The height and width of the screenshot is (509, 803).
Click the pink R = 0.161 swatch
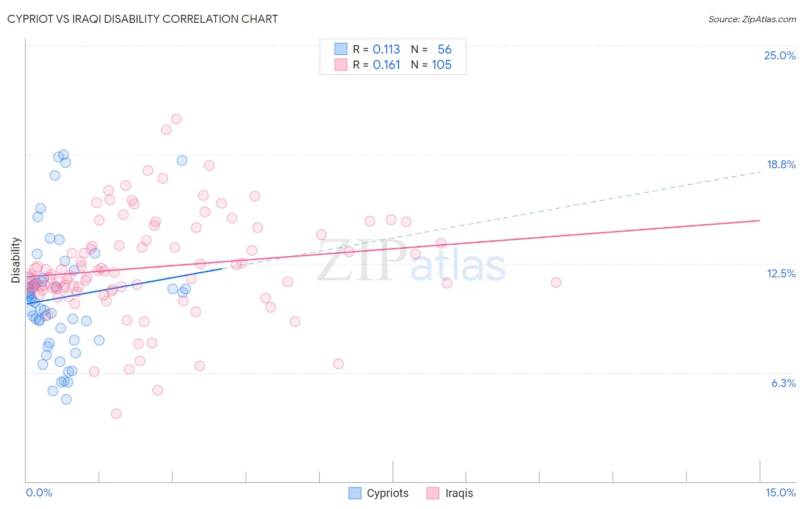click(x=341, y=64)
